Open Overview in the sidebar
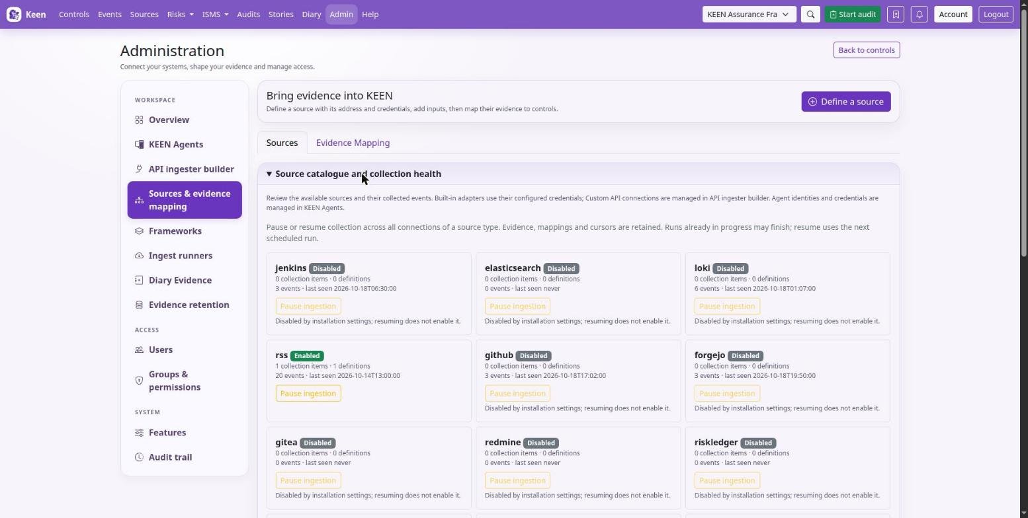The width and height of the screenshot is (1028, 518). [185, 120]
